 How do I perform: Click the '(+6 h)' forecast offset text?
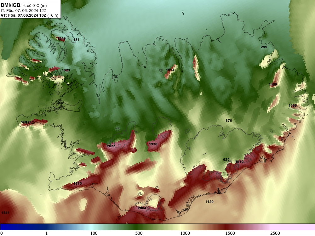(x=53, y=15)
